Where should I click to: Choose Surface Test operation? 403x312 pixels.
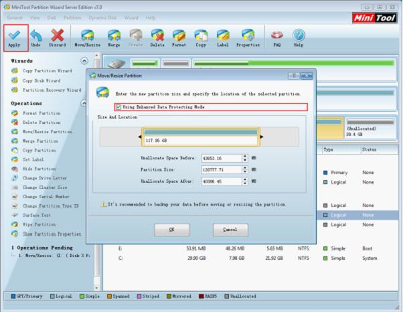click(x=37, y=215)
